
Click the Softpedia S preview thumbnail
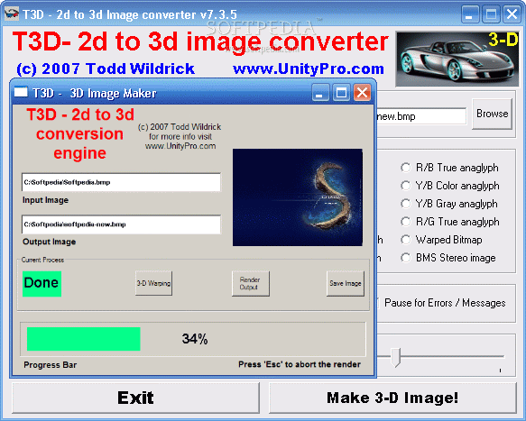click(x=298, y=197)
